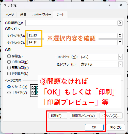Enable the 枠線 checkbox

tap(9, 56)
